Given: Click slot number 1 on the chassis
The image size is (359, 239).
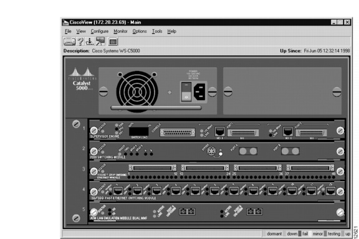Looking at the screenshot, I should click(x=84, y=129).
